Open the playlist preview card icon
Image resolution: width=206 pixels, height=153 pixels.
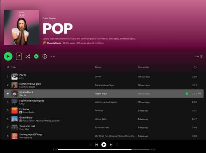pos(19,56)
